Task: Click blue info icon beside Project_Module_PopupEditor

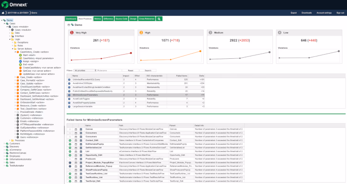Action: [70, 163]
